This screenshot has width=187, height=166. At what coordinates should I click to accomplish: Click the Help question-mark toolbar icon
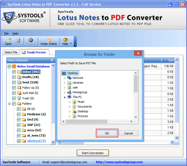(x=65, y=40)
